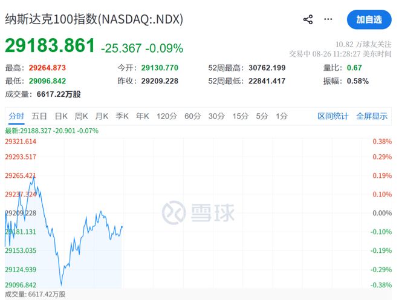Switch to the 120分 interval tab

(167, 116)
